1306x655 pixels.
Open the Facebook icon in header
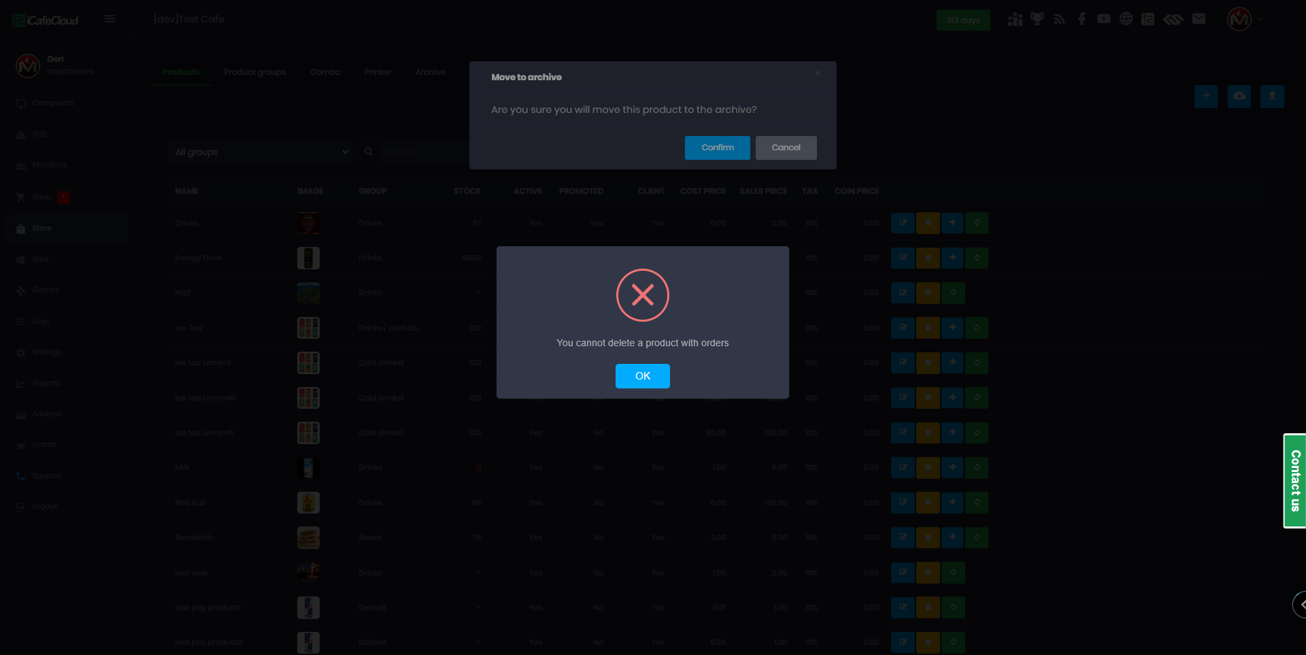(1082, 19)
